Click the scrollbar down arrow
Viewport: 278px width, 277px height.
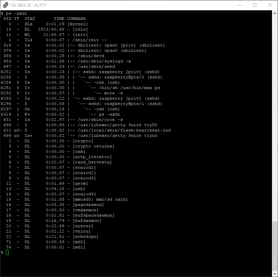275,273
